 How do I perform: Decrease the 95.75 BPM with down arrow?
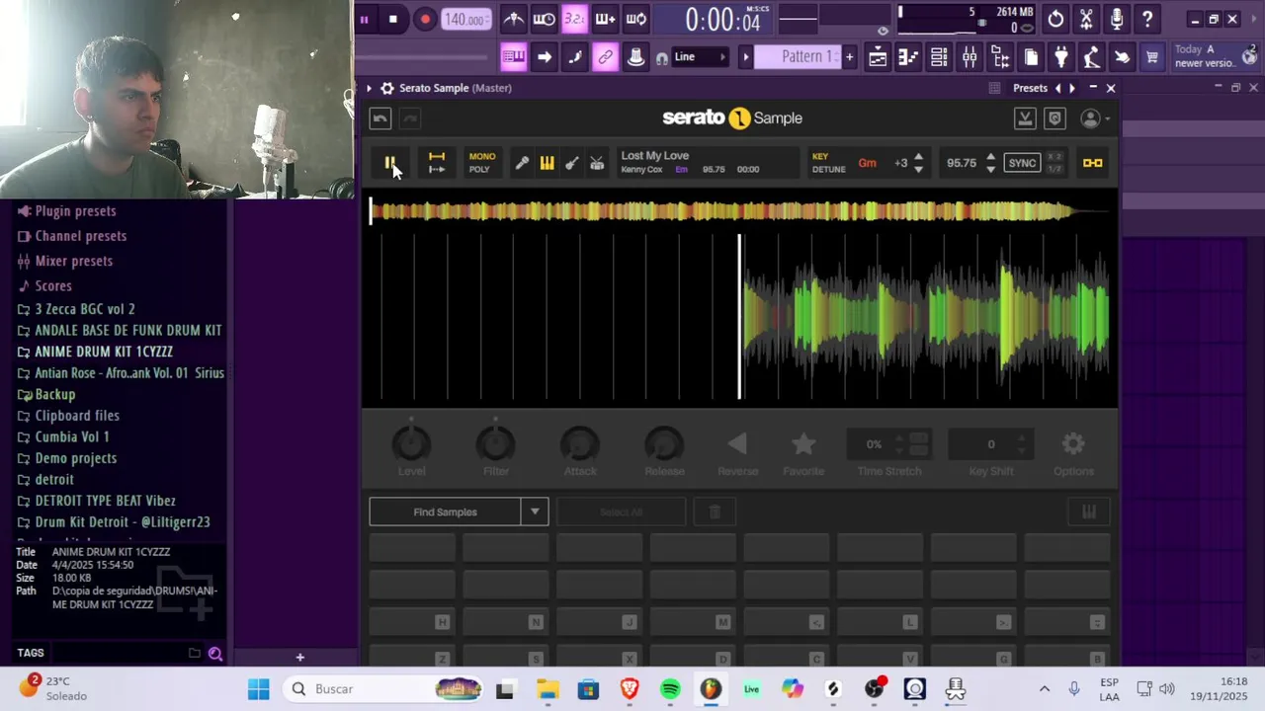coord(990,170)
